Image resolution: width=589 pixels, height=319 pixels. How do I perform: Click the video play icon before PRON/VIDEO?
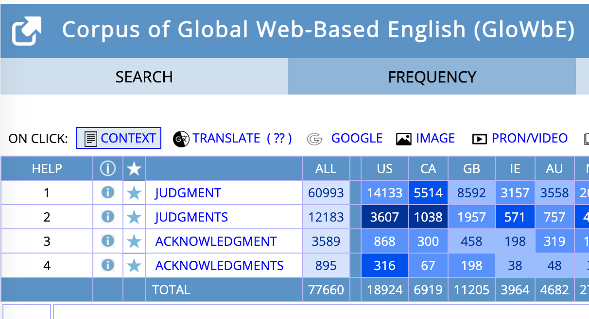(x=479, y=139)
